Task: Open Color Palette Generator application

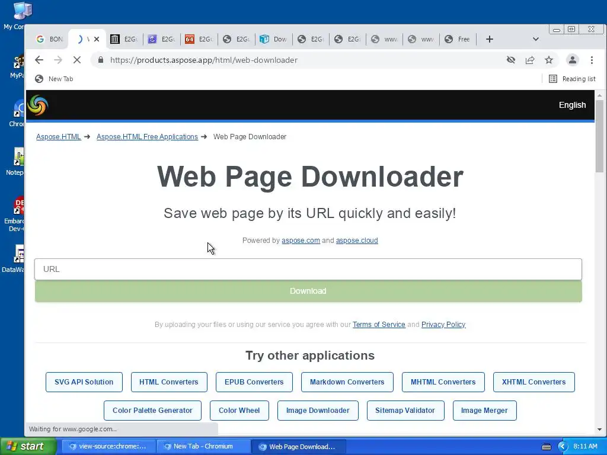Action: pos(152,411)
